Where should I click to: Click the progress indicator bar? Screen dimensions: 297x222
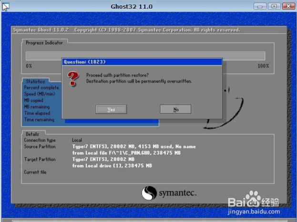point(145,56)
